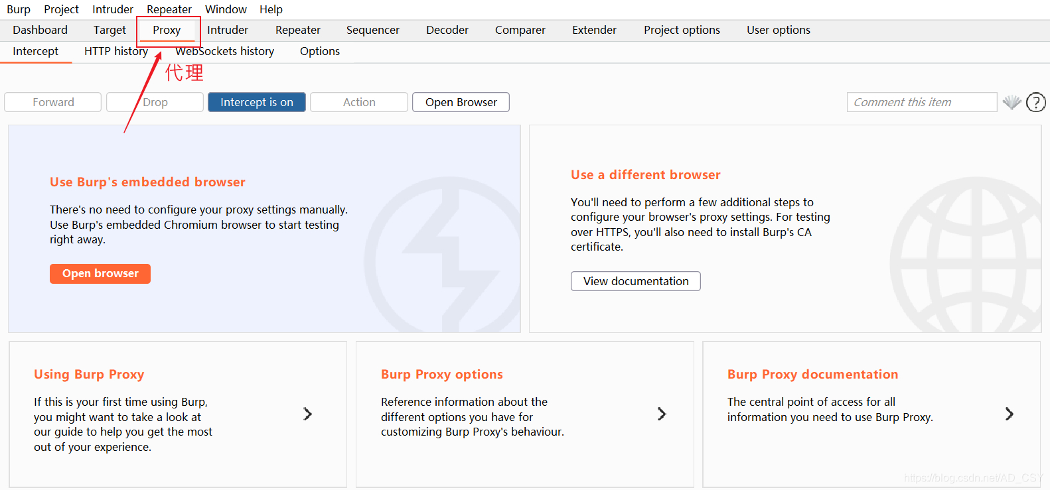Click the orange Open browser button
Viewport: 1050px width, 490px height.
100,274
